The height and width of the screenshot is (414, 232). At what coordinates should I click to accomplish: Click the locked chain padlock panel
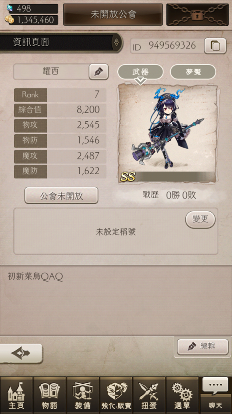pyautogui.click(x=197, y=15)
